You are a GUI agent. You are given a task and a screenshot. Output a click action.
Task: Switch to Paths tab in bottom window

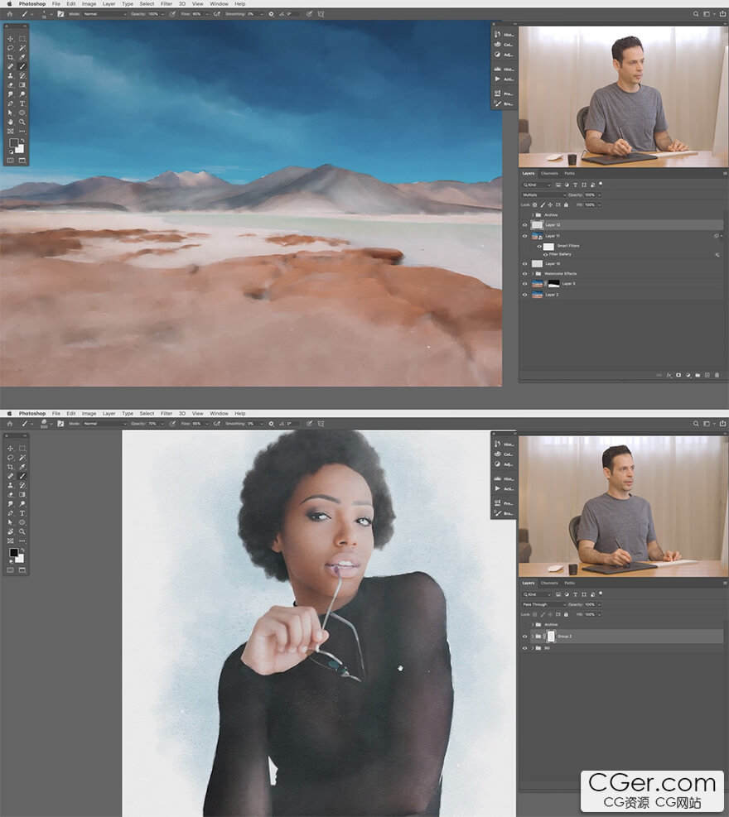pyautogui.click(x=569, y=583)
